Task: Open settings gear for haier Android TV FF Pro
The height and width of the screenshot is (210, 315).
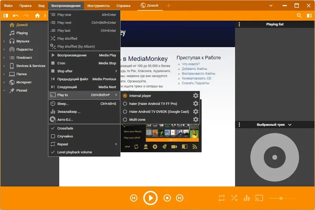Action: 196,104
